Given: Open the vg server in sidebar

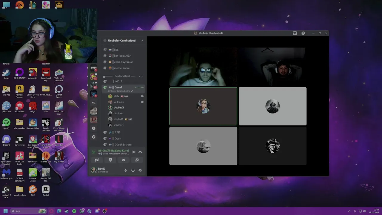Looking at the screenshot, I should (x=94, y=102).
